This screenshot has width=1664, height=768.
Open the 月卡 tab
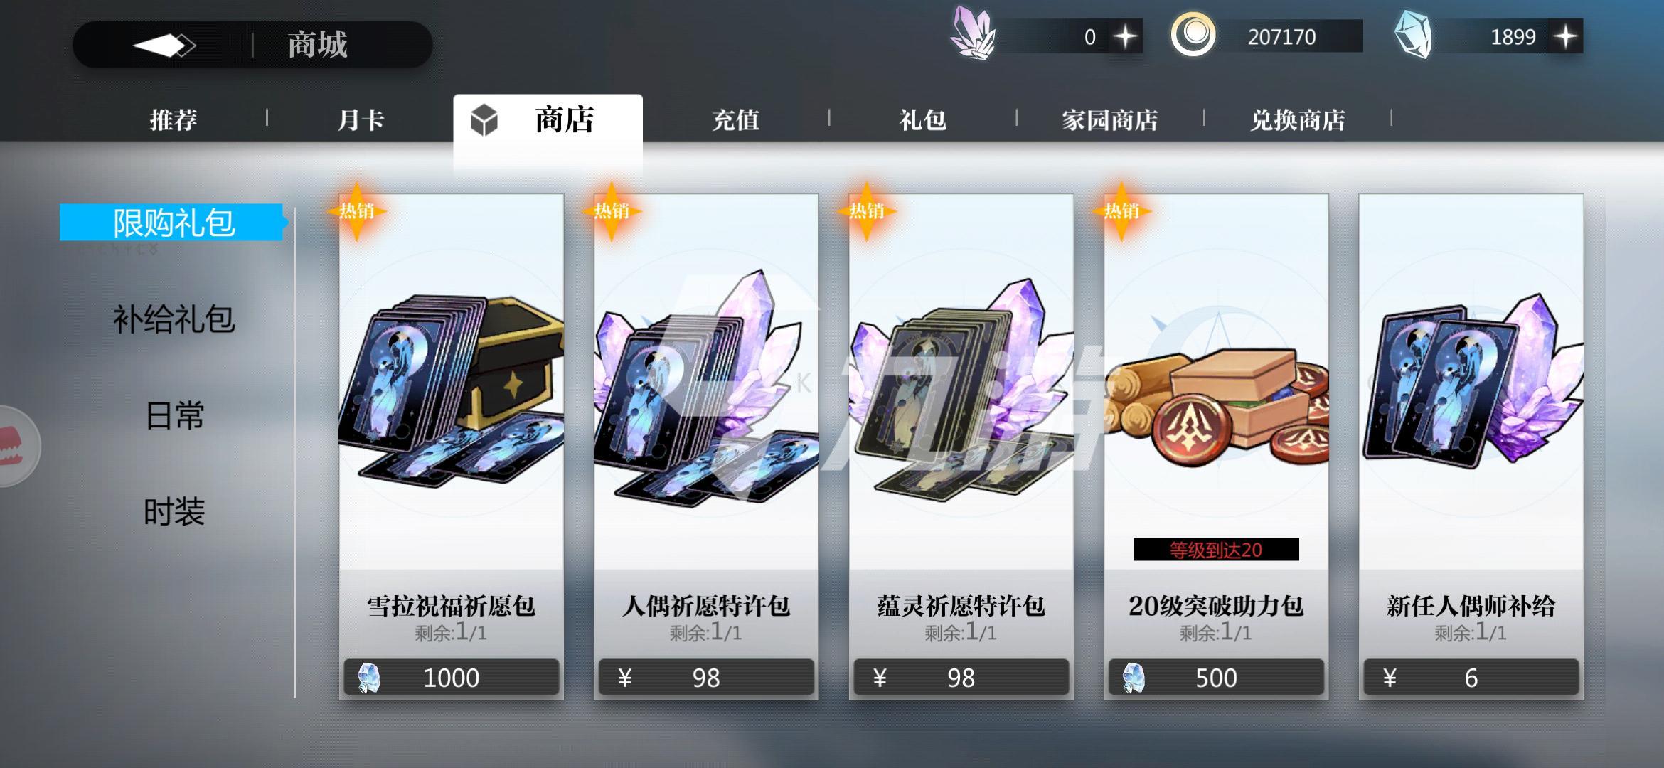(x=361, y=119)
